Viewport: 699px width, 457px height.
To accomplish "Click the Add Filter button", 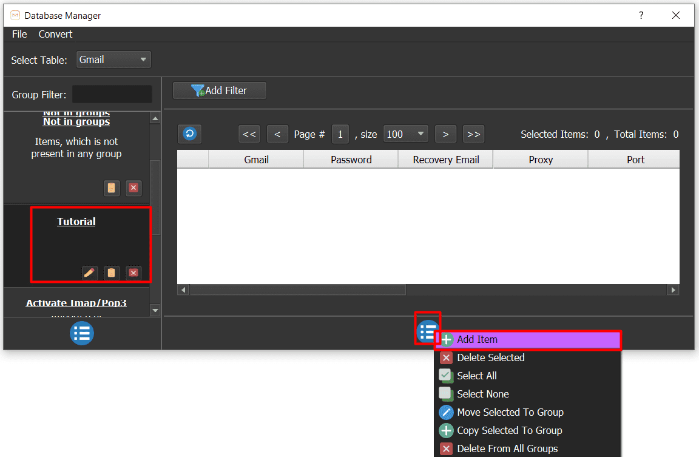I will [219, 90].
